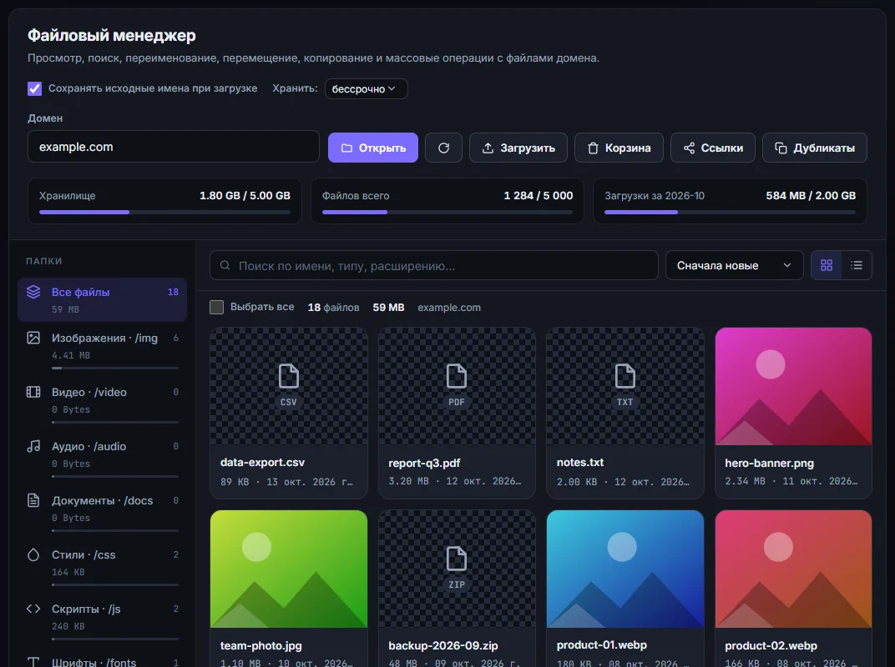
Task: Open the product-02.webp thumbnail
Action: click(793, 569)
